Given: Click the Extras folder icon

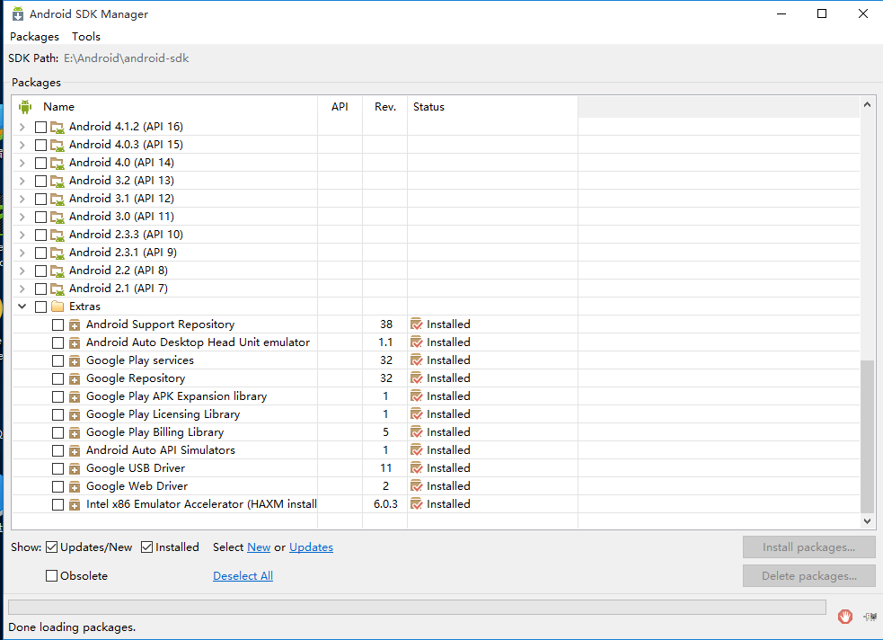Looking at the screenshot, I should pyautogui.click(x=57, y=307).
